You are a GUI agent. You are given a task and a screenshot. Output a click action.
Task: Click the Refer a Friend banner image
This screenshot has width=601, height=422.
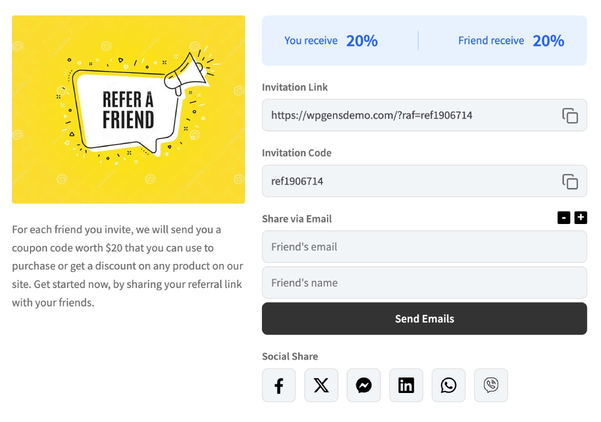(x=128, y=109)
